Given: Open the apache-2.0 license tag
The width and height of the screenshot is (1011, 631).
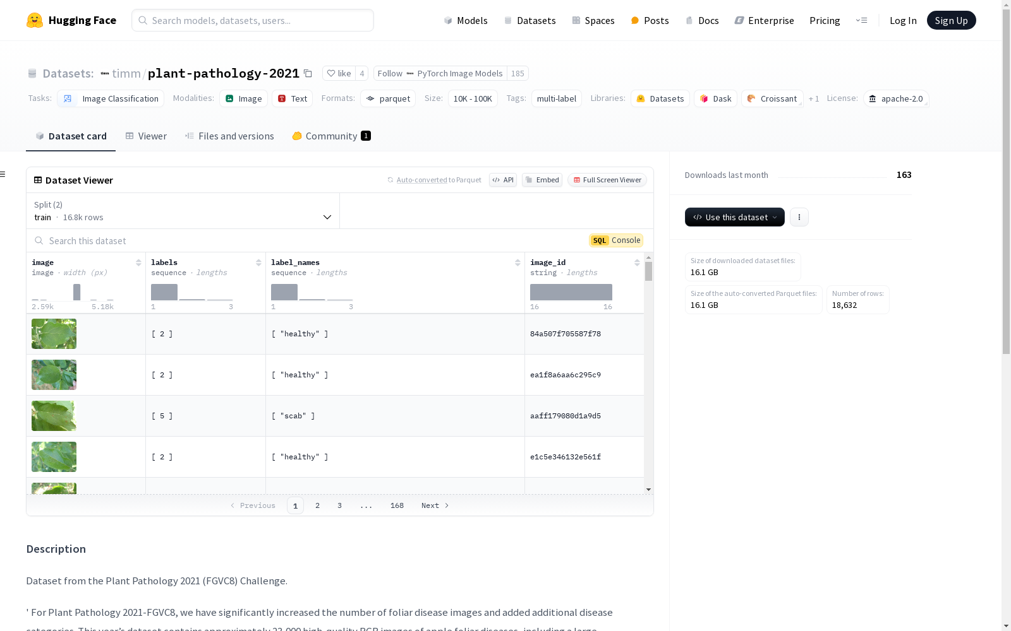Looking at the screenshot, I should (x=896, y=98).
